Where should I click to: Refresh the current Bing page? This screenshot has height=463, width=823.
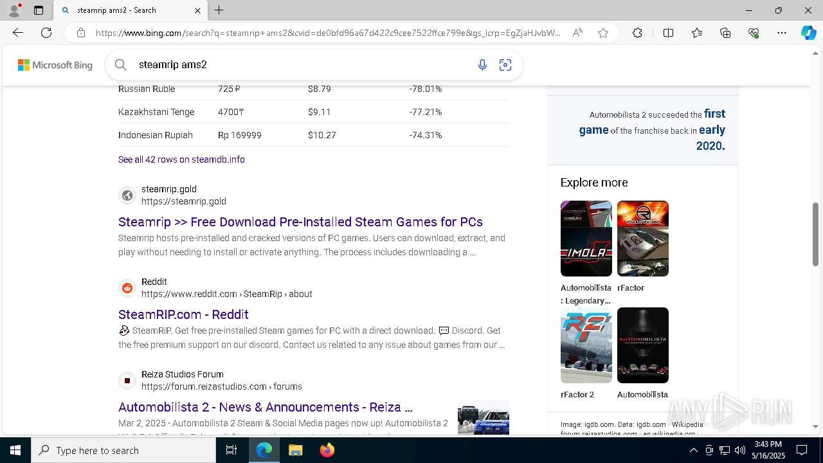(x=46, y=33)
